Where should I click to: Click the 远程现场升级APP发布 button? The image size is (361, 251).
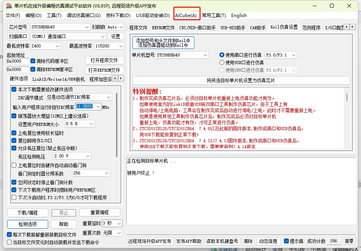click(x=150, y=241)
